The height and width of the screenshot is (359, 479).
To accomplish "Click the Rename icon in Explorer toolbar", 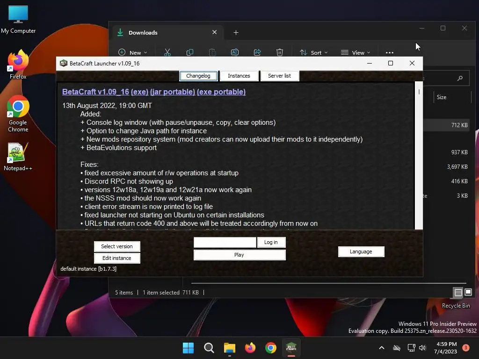I will coord(235,52).
